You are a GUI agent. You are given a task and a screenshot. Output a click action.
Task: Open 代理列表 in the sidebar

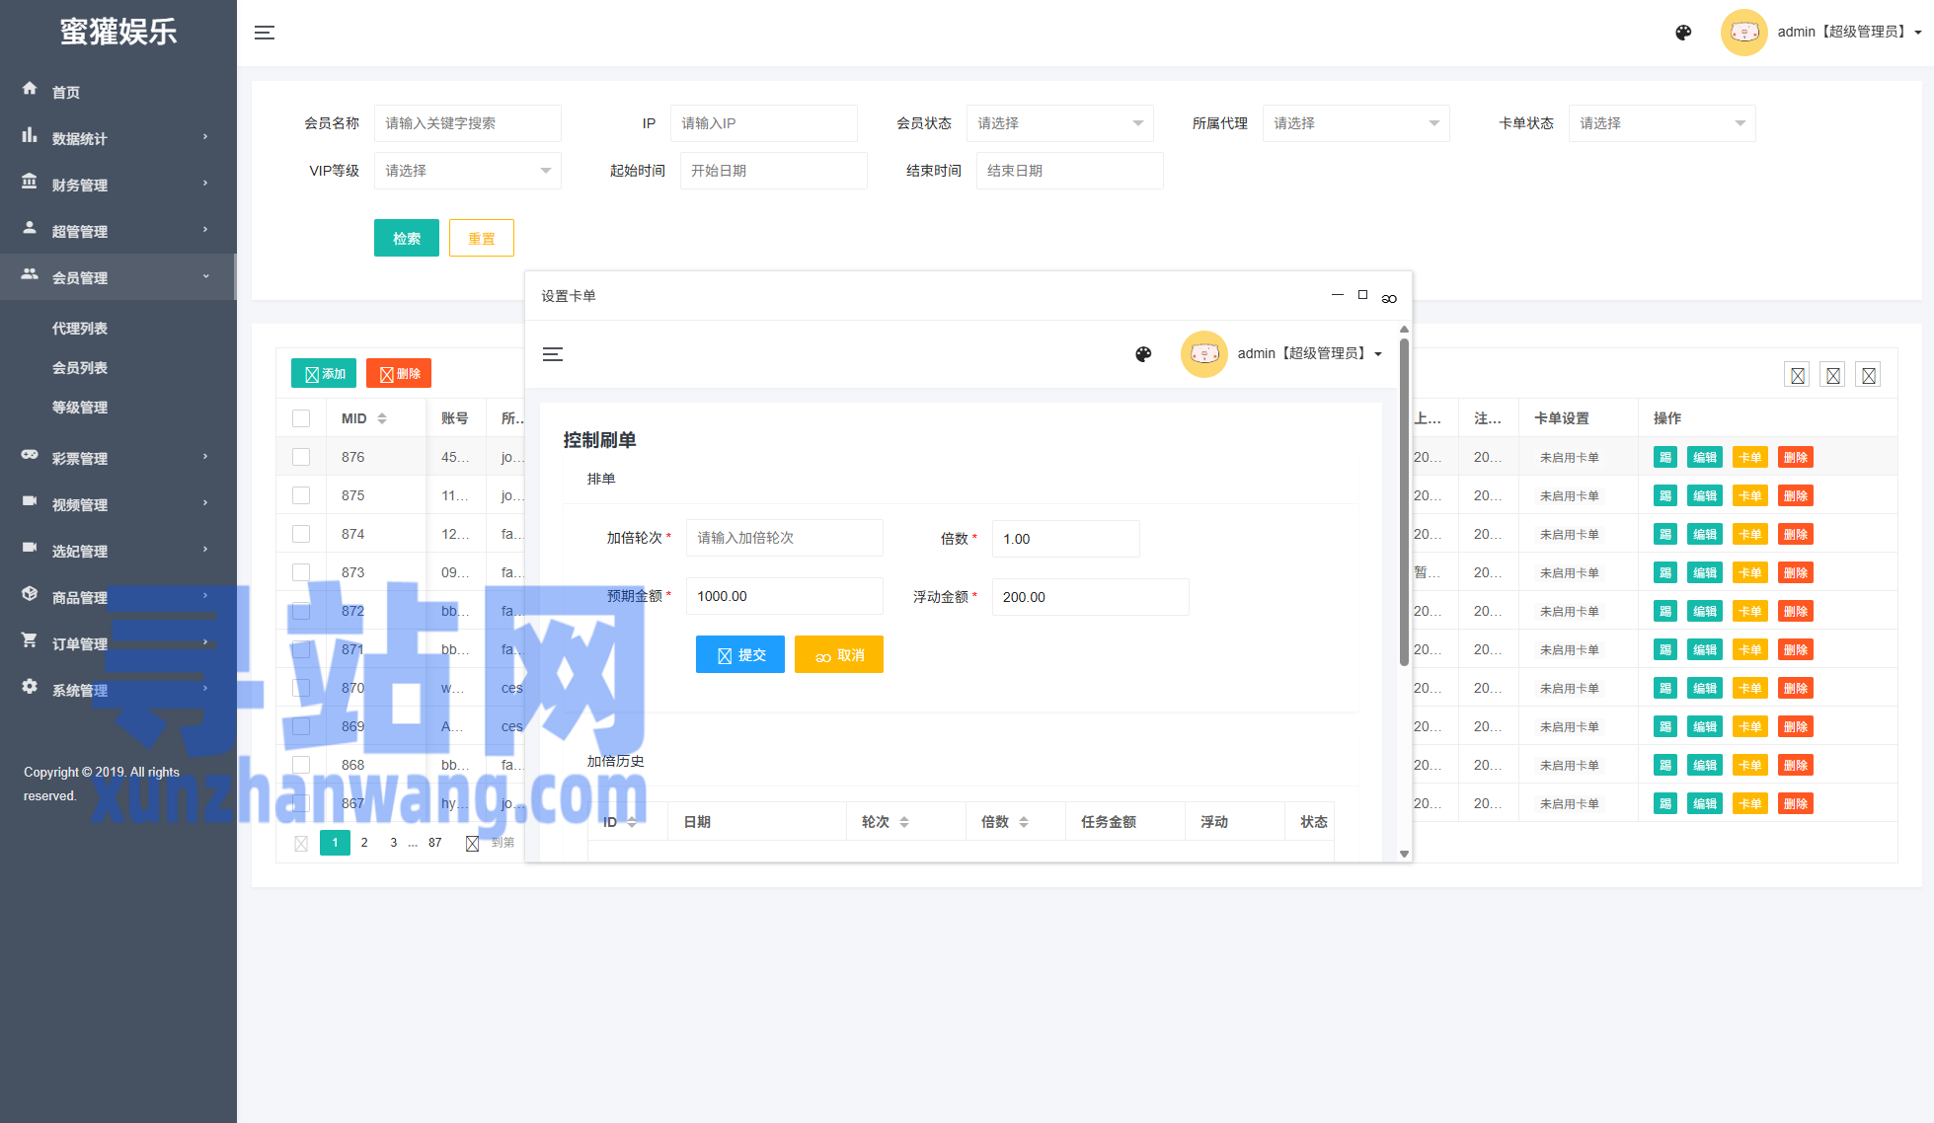point(80,329)
